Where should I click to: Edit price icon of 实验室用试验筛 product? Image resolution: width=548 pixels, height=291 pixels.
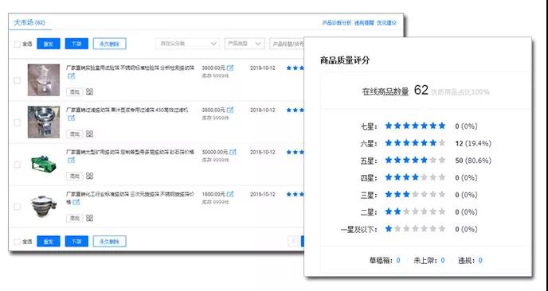pos(230,68)
